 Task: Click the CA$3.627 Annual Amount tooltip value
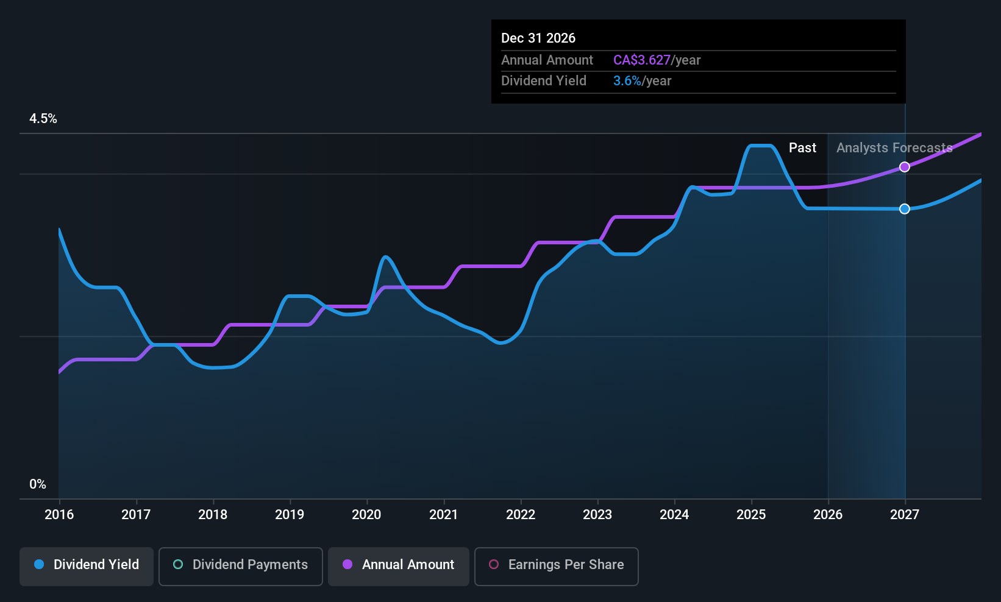pos(642,60)
